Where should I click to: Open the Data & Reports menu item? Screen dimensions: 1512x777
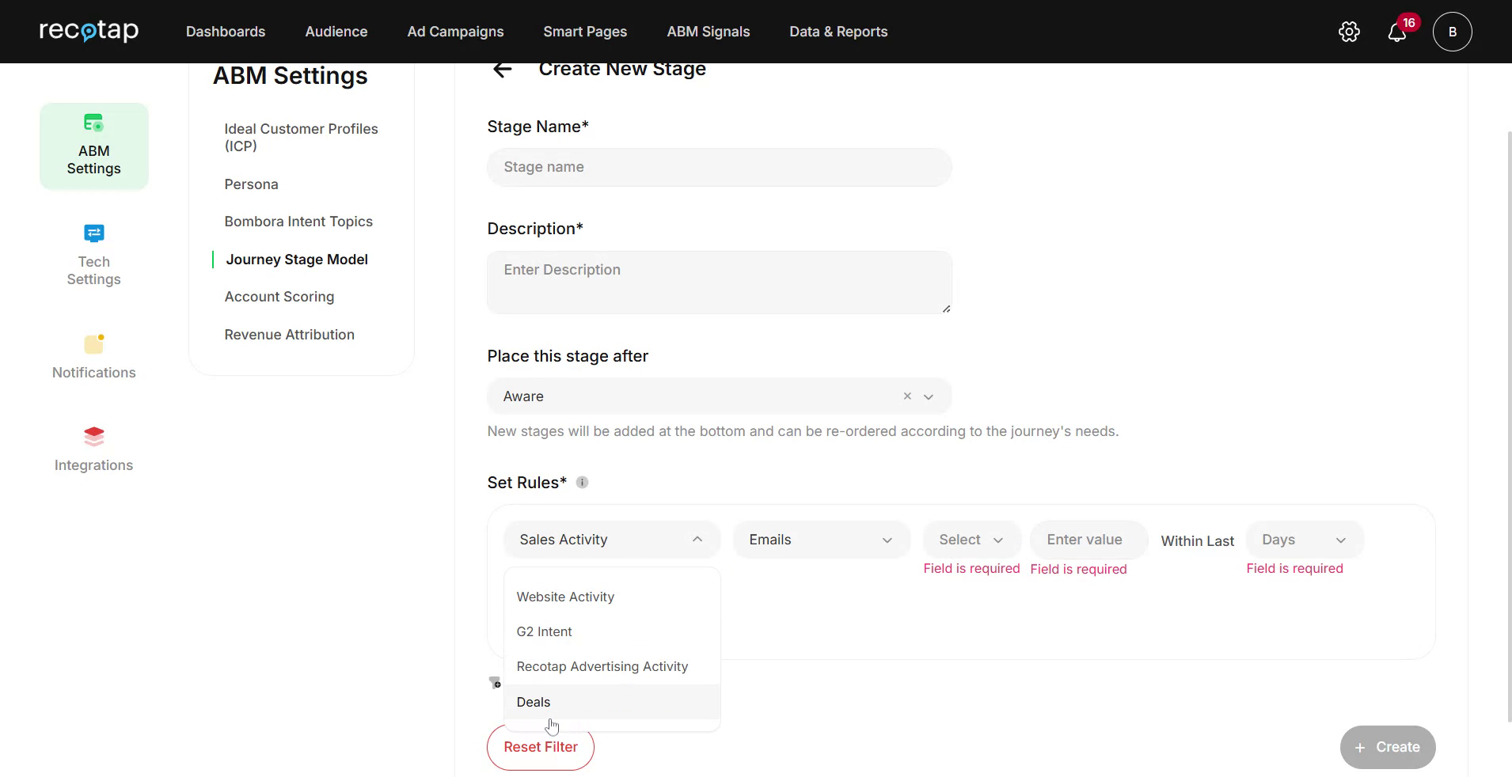(838, 31)
